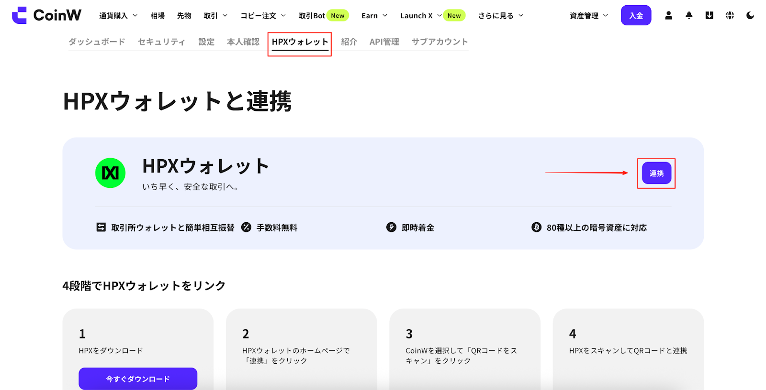Open notifications bell icon

pos(689,15)
